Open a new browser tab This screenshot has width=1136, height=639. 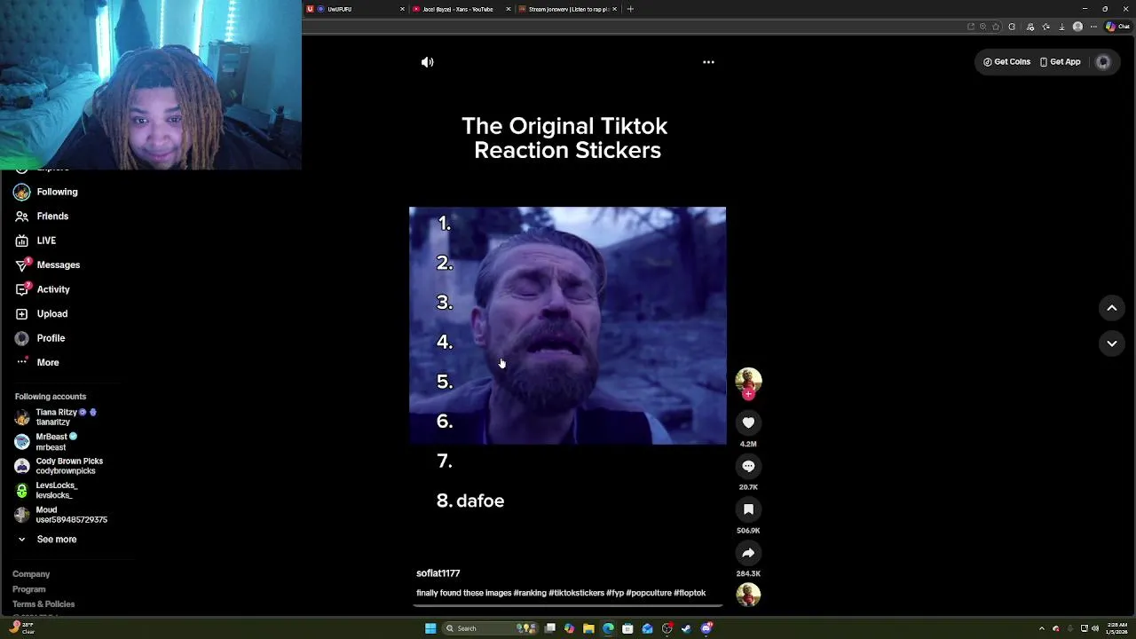point(630,9)
